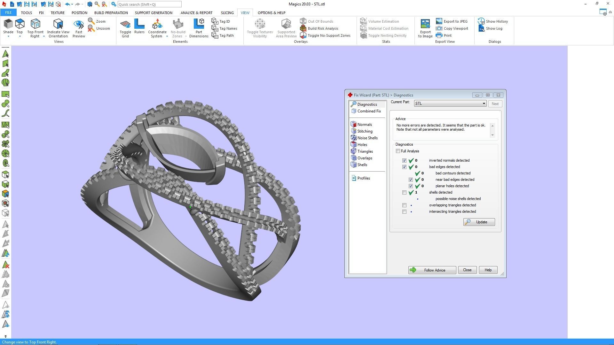Click Close button in Fix Wizard

point(467,270)
